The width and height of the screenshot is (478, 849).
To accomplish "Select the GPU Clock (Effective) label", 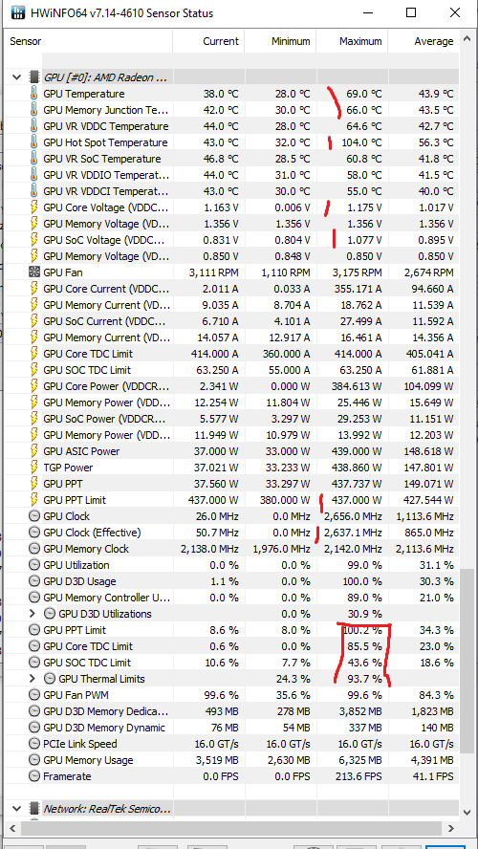I will click(92, 533).
